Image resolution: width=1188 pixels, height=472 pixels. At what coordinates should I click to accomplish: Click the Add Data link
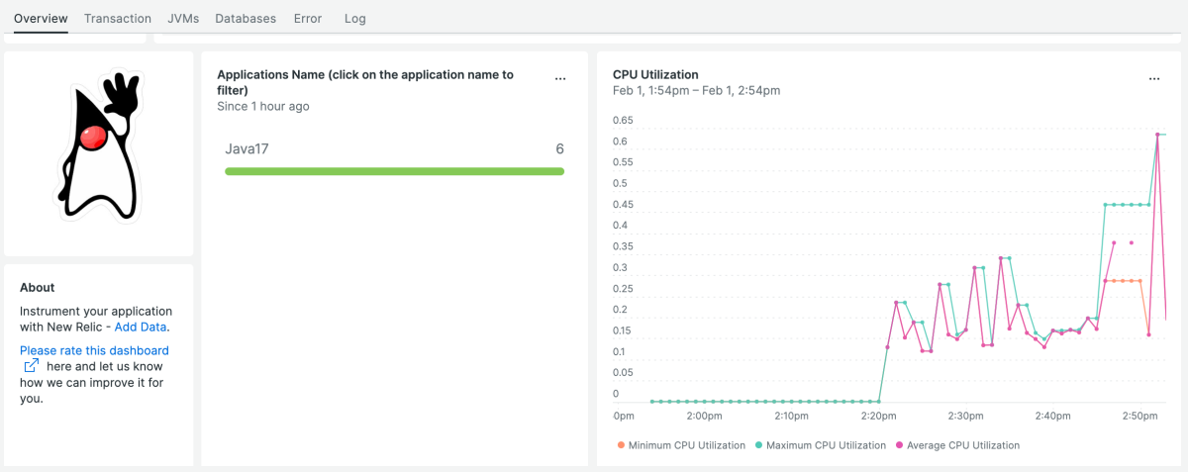141,327
